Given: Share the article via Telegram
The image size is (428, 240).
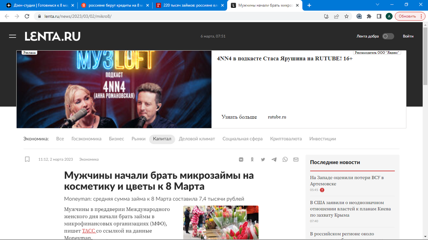Looking at the screenshot, I should (x=274, y=159).
